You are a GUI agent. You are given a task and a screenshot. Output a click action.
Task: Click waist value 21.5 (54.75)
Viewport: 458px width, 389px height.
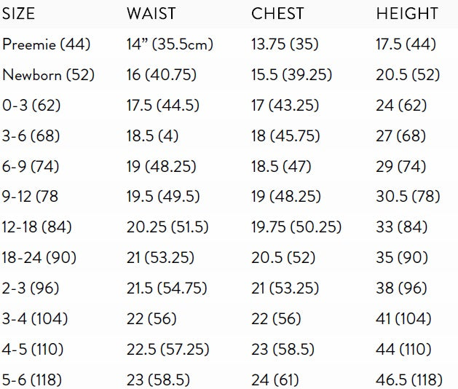pyautogui.click(x=167, y=288)
